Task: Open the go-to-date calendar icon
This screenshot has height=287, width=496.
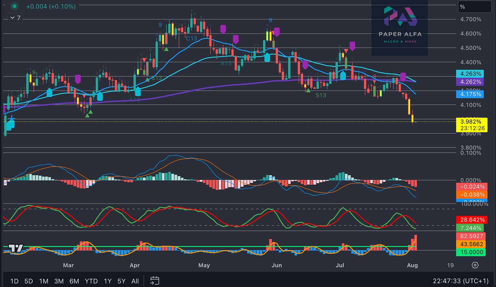Action: [154, 281]
